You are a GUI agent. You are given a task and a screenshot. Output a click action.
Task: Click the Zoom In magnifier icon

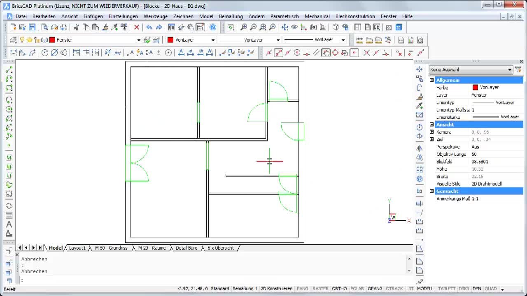click(x=244, y=27)
